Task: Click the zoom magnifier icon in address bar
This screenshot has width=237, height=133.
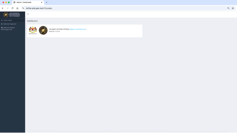Action: point(228,8)
